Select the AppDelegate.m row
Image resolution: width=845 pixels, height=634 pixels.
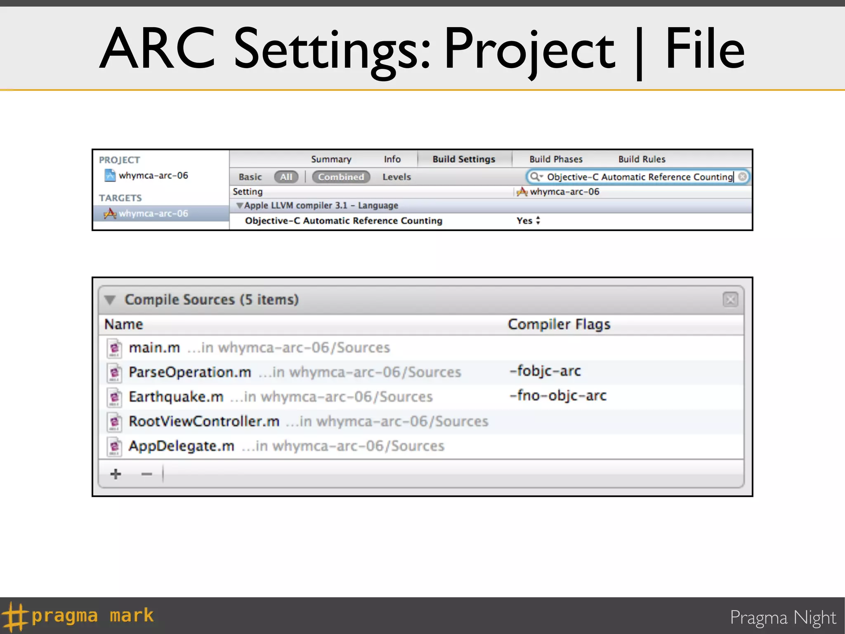pyautogui.click(x=421, y=446)
